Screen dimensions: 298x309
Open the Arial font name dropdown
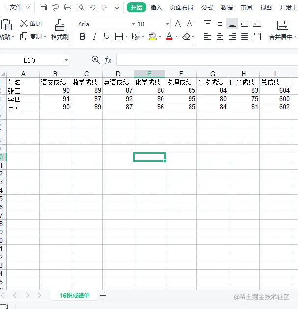click(134, 24)
